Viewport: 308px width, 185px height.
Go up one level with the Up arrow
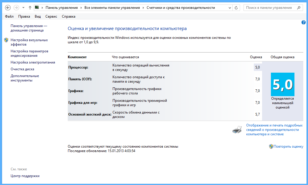(x=30, y=8)
